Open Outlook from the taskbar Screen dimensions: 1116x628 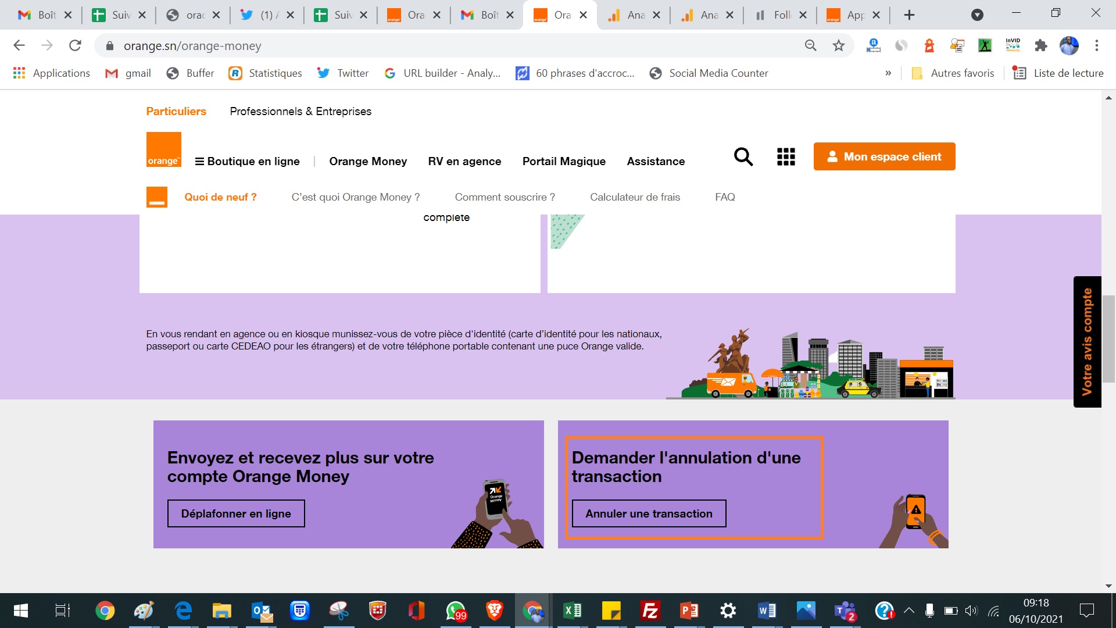click(x=262, y=611)
